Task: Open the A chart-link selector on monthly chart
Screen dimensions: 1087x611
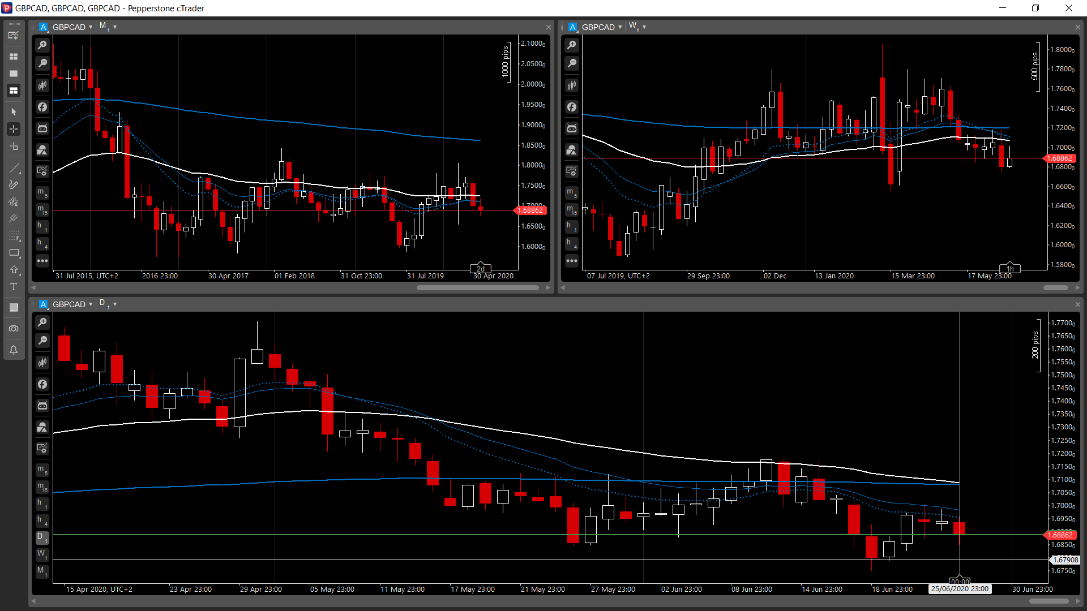Action: pos(44,27)
